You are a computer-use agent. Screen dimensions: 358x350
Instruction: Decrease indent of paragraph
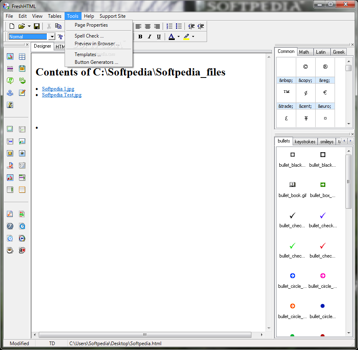201,26
